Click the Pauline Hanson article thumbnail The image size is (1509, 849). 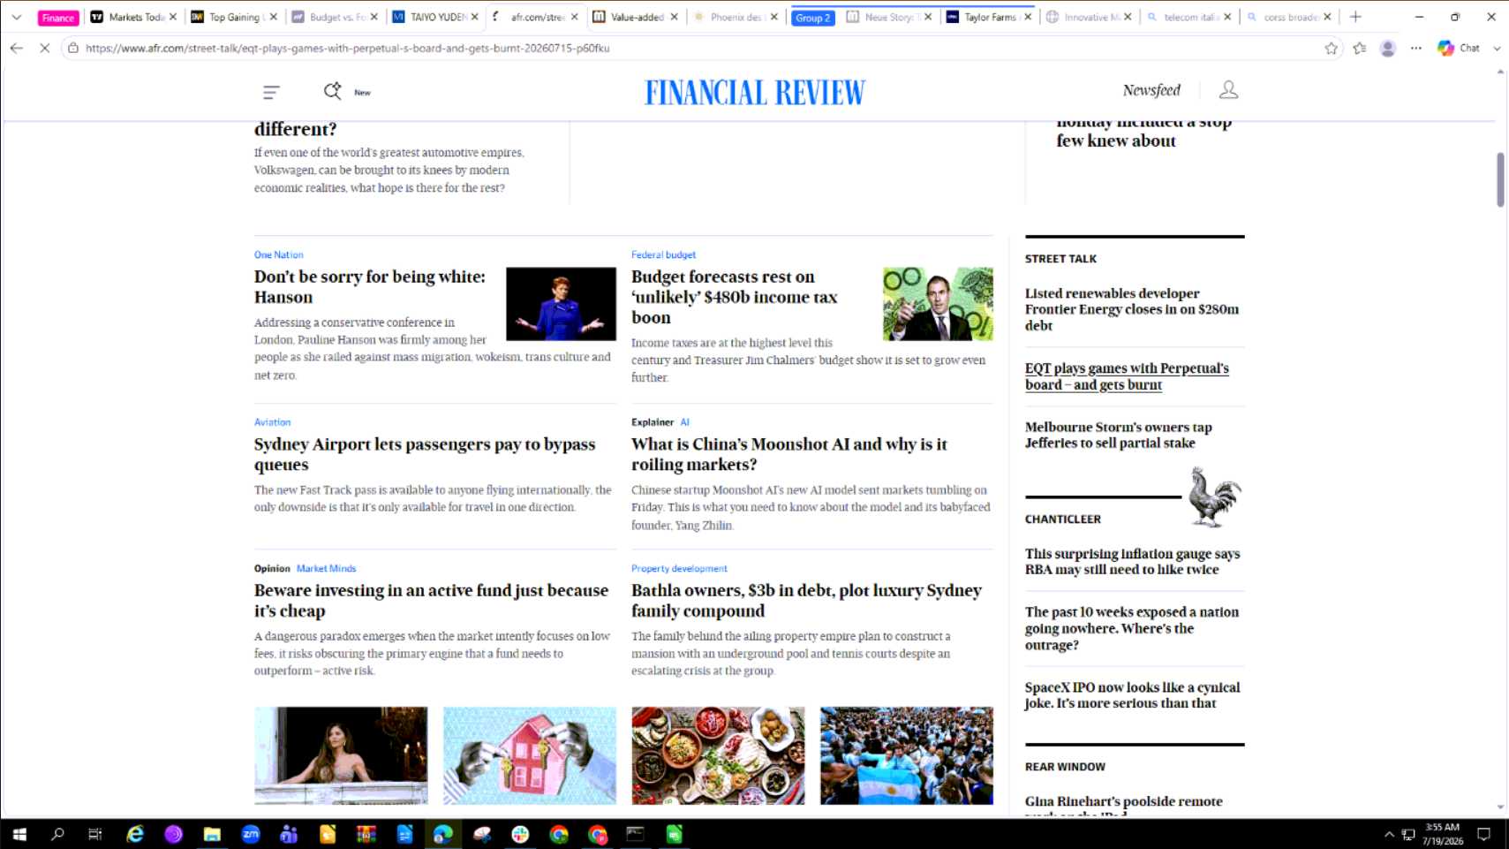(561, 304)
